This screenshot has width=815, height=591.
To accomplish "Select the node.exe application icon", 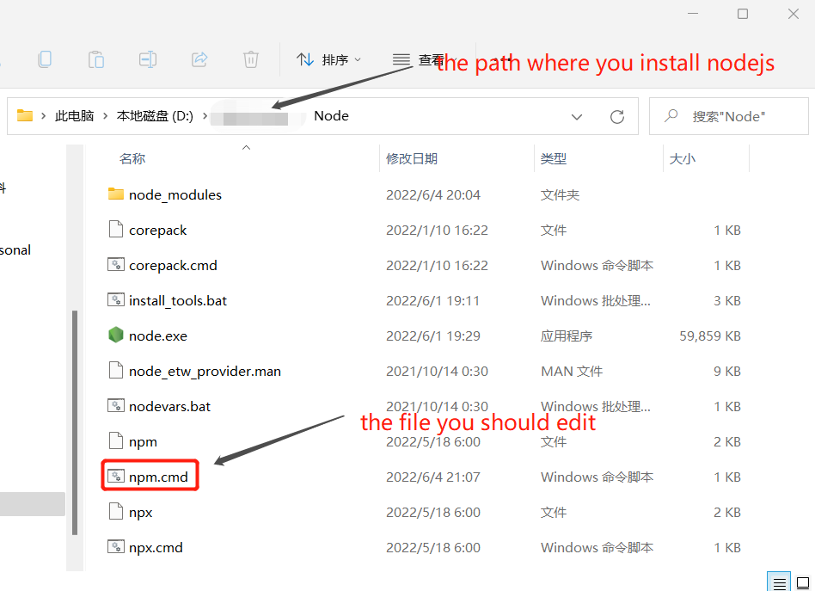I will point(115,335).
